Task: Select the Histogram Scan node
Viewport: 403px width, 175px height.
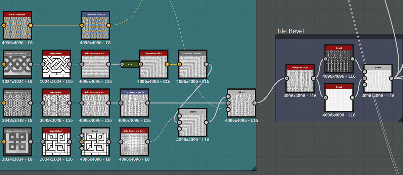Action: pyautogui.click(x=300, y=78)
